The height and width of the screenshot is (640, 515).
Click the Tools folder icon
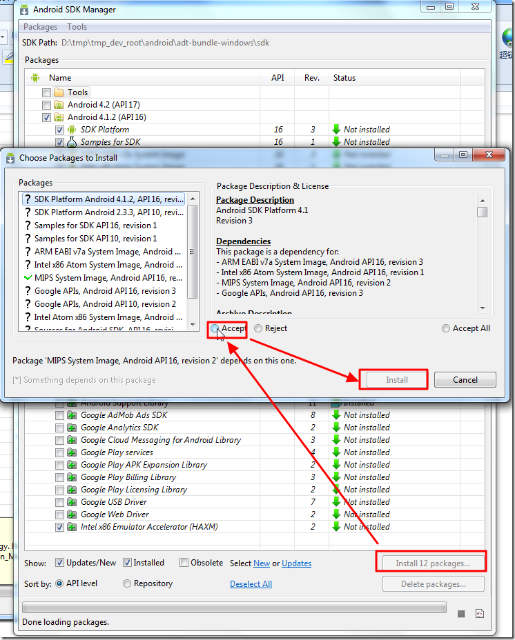coord(59,92)
